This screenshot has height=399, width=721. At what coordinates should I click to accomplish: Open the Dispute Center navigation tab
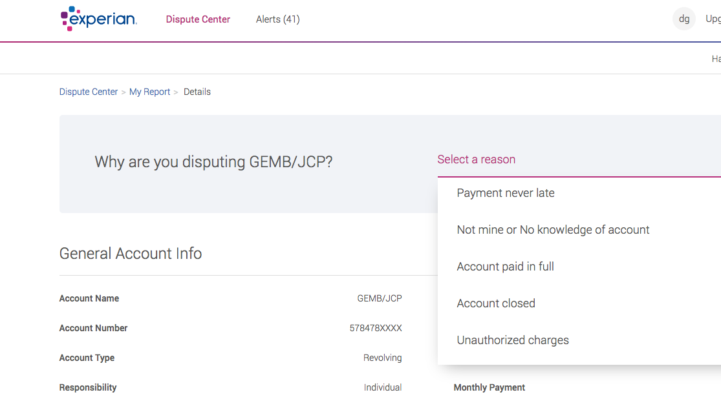[x=198, y=19]
